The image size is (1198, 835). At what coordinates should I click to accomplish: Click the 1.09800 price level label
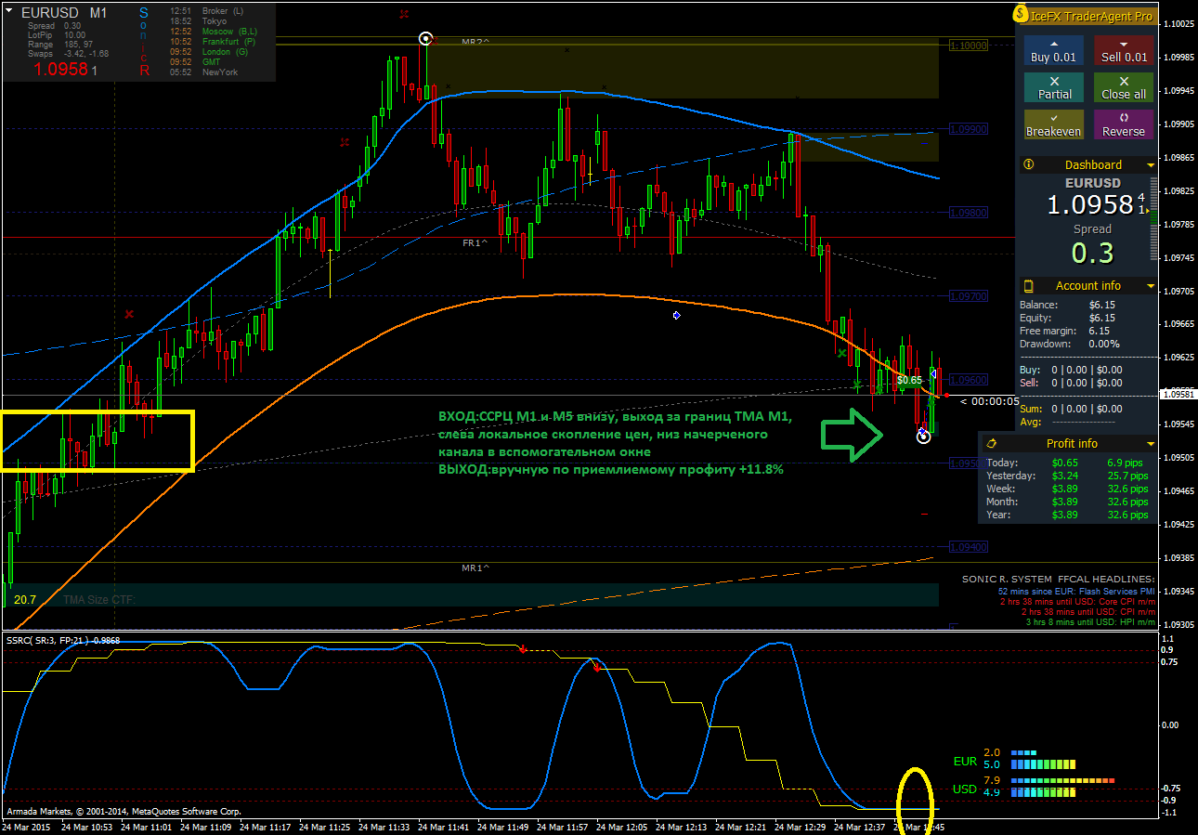969,212
